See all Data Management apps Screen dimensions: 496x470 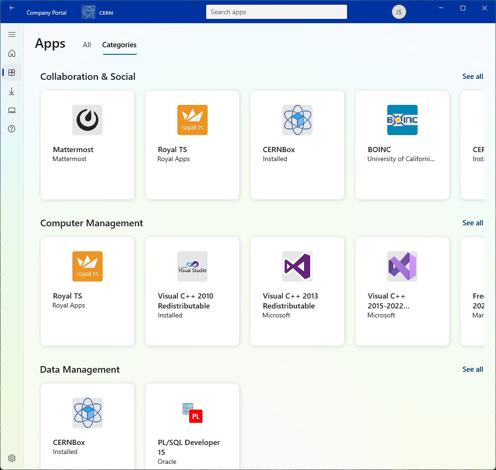coord(472,369)
